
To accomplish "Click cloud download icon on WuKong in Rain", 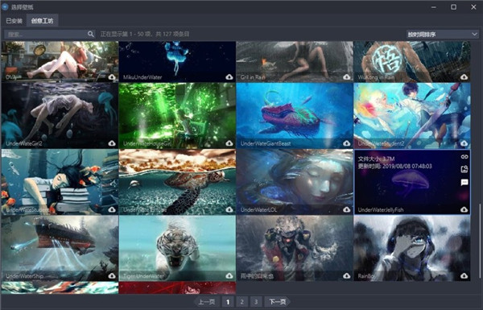I will coord(464,77).
